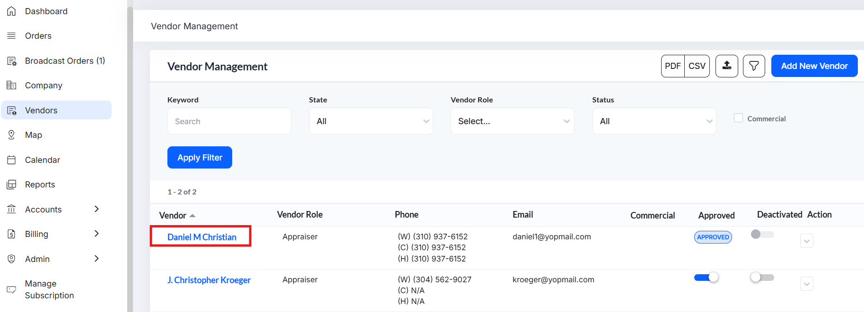Open Action dropdown for J. Christopher Kroeger

tap(807, 284)
